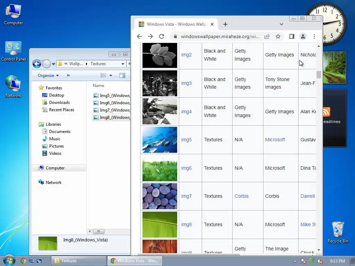Open Chrome side panel
The width and height of the screenshot is (355, 266).
[x=292, y=36]
